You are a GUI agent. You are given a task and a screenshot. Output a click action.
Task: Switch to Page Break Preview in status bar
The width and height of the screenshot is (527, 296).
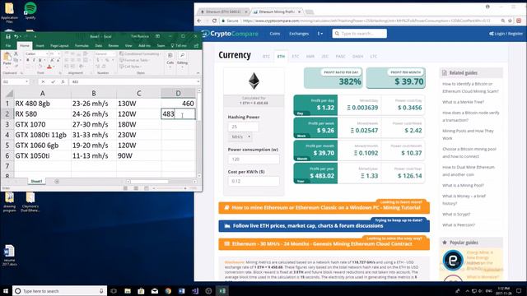point(147,188)
